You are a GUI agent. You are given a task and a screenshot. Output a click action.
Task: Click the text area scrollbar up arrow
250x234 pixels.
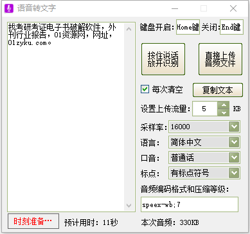pos(129,29)
